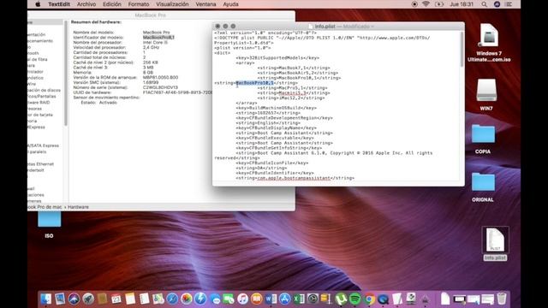Open App Store icon in Dock
The width and height of the screenshot is (548, 308).
pos(285,299)
